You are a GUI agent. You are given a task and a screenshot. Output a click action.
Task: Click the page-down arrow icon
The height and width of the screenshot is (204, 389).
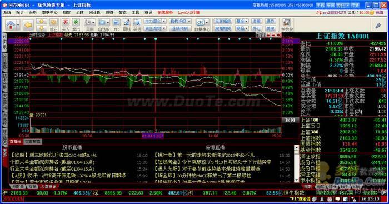pyautogui.click(x=42, y=28)
